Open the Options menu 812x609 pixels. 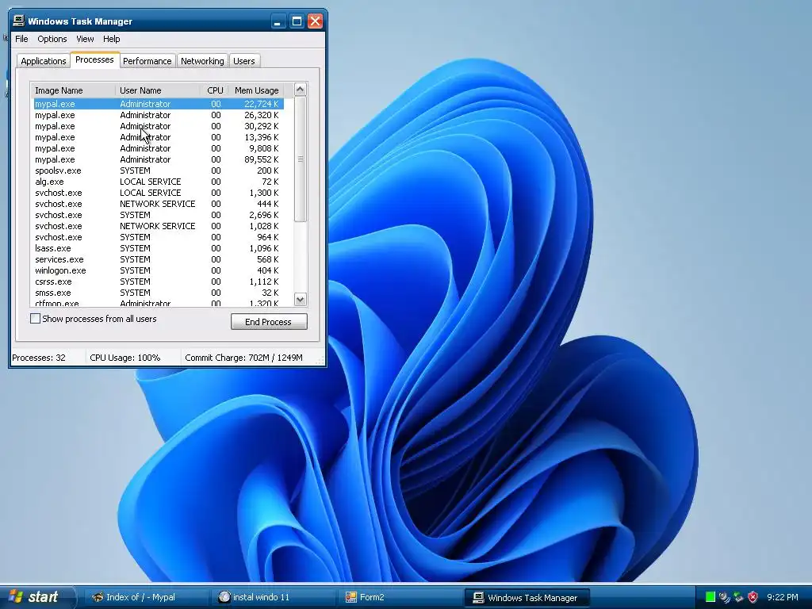pos(52,39)
